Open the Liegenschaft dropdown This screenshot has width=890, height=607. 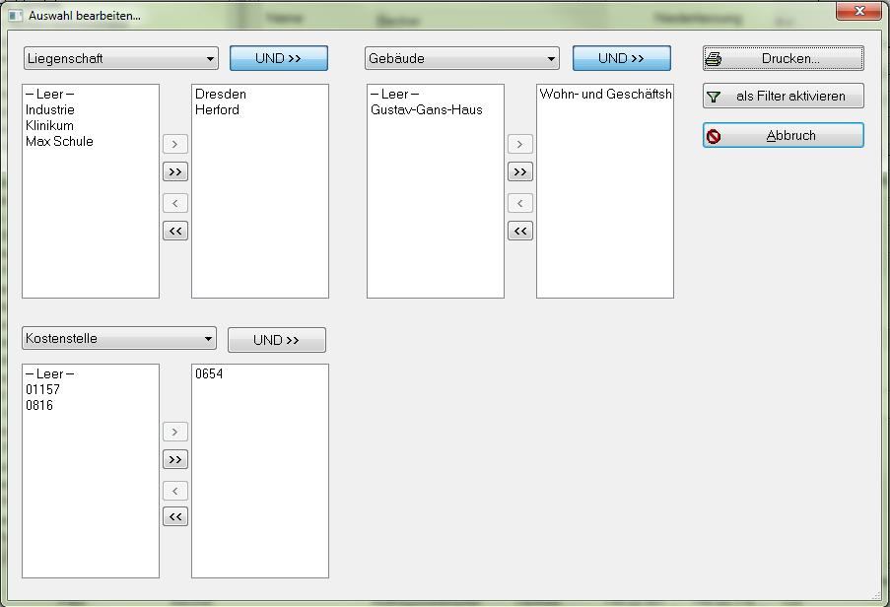(x=121, y=58)
